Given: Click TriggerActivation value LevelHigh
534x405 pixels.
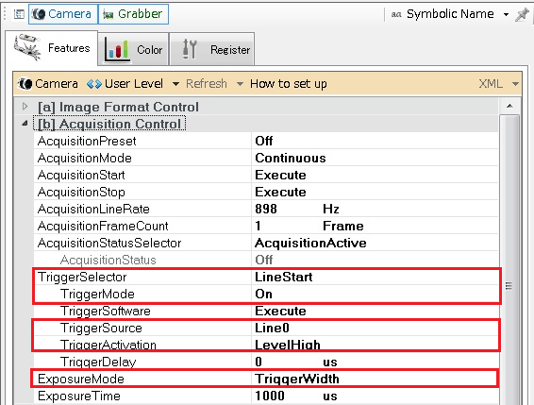Looking at the screenshot, I should click(x=288, y=345).
